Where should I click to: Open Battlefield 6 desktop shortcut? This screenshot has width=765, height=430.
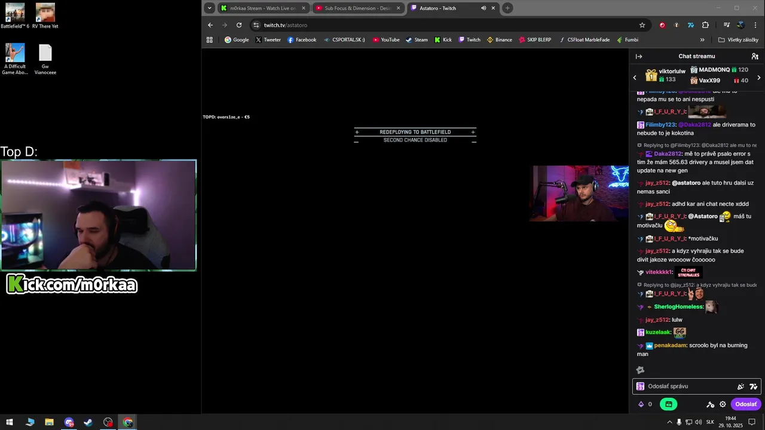pyautogui.click(x=15, y=16)
